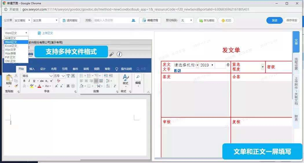
Task: Expand the 2019 year dropdown
Action: (207, 65)
